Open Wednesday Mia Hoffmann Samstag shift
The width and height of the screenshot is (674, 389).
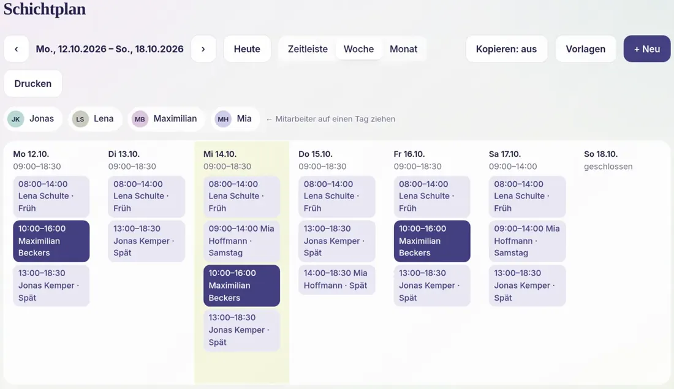pyautogui.click(x=241, y=241)
